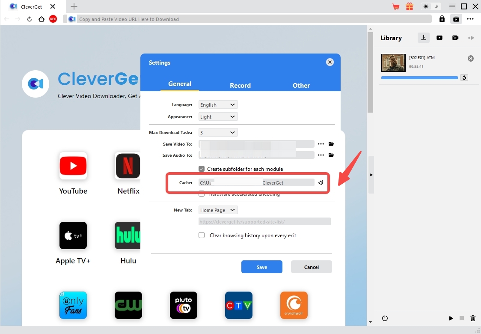Click the shopping cart icon
481x334 pixels.
coord(396,6)
